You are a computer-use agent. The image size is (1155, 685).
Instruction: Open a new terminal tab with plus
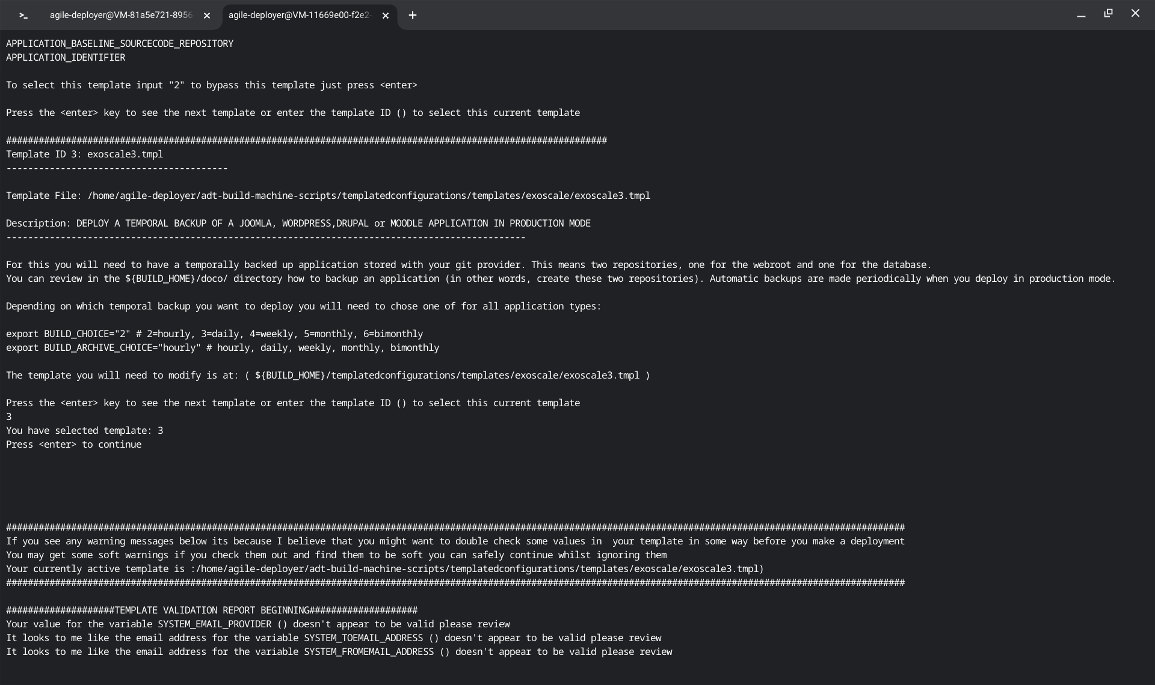pos(413,16)
